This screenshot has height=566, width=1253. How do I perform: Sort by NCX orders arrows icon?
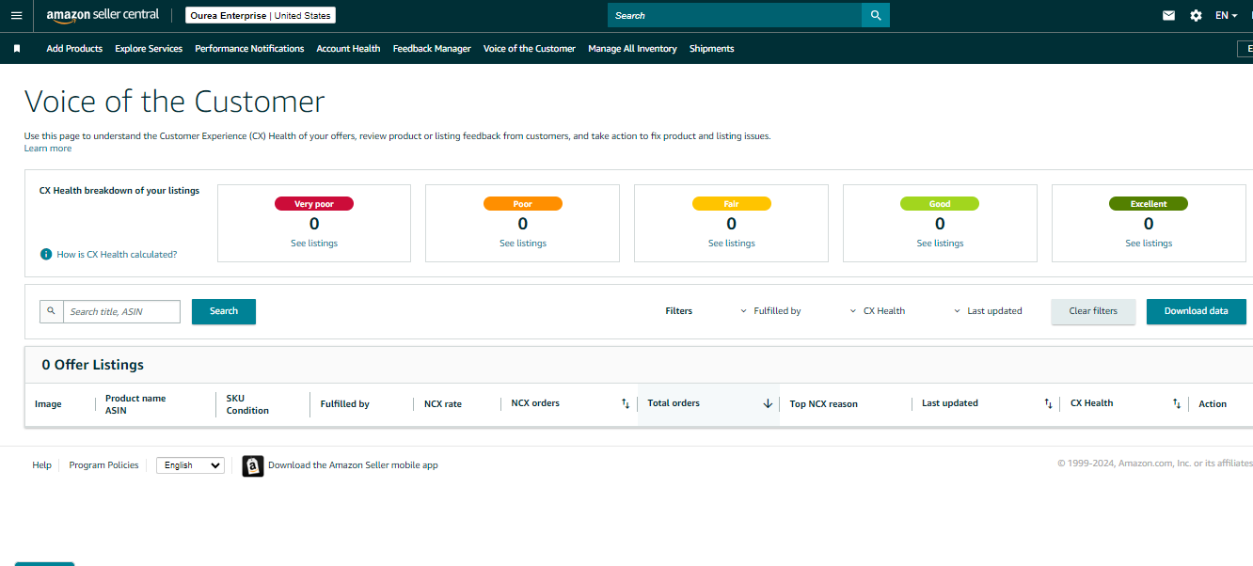click(626, 403)
